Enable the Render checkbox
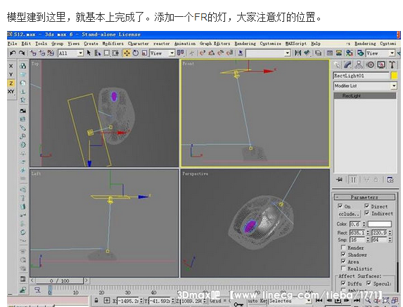The height and width of the screenshot is (307, 403). (x=343, y=247)
